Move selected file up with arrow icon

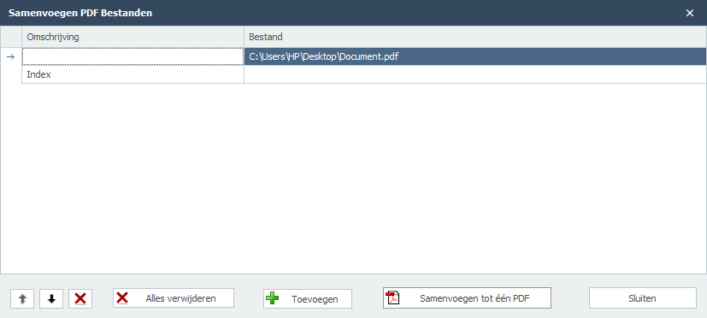(22, 298)
